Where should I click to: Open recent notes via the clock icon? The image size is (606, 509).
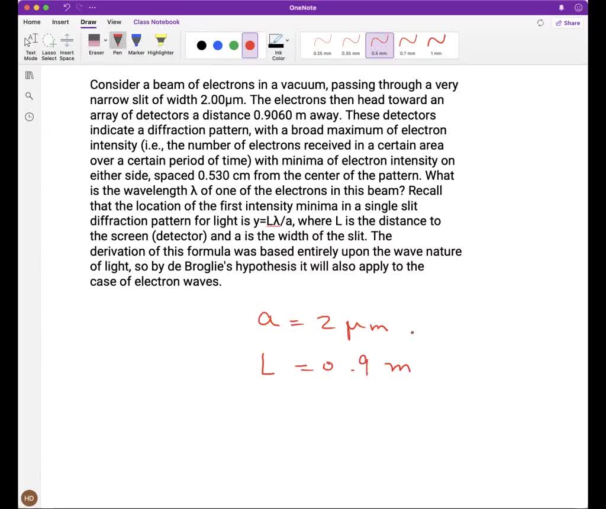29,117
